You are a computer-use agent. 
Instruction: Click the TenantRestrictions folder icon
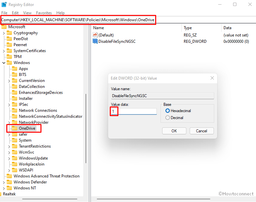[x=15, y=146]
